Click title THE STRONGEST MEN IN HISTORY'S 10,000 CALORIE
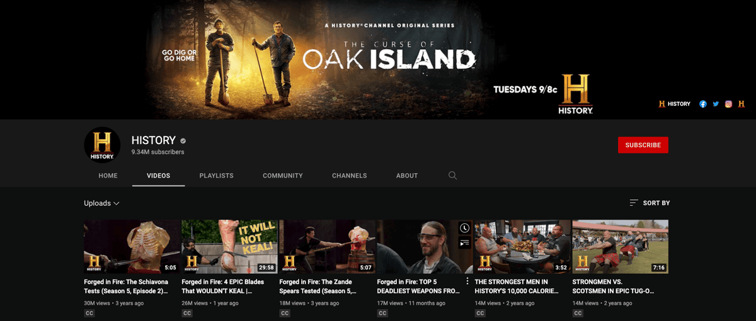Viewport: 756px width, 321px height. click(x=517, y=286)
